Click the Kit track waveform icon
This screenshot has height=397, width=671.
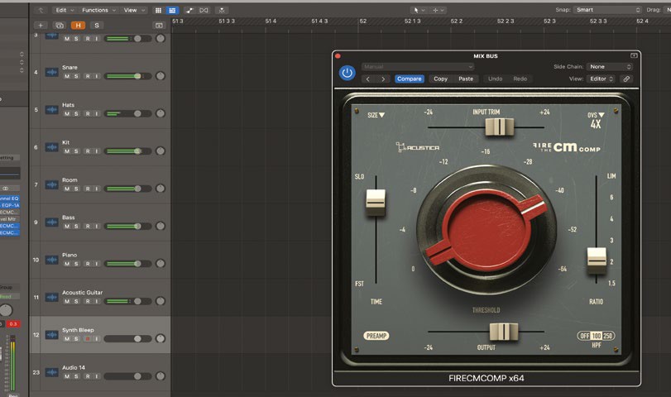point(52,147)
